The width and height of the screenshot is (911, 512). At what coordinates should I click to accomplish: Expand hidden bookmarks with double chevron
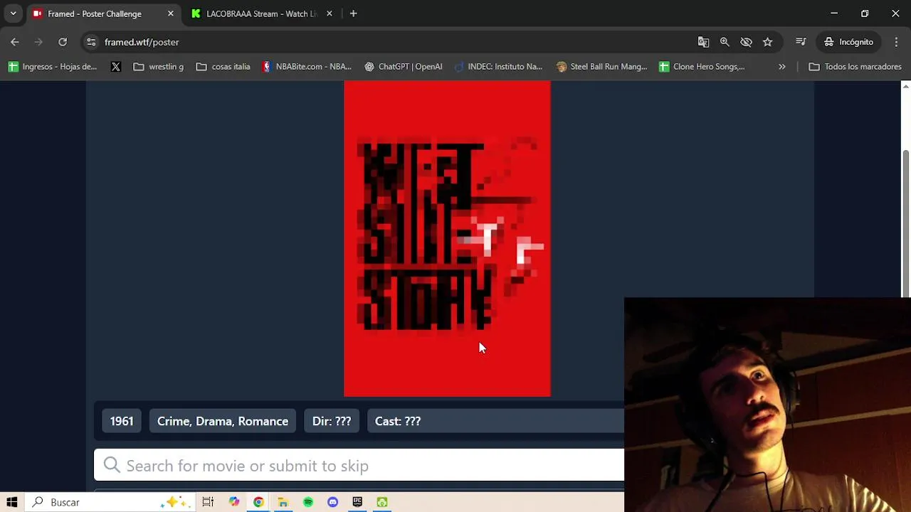pyautogui.click(x=782, y=67)
